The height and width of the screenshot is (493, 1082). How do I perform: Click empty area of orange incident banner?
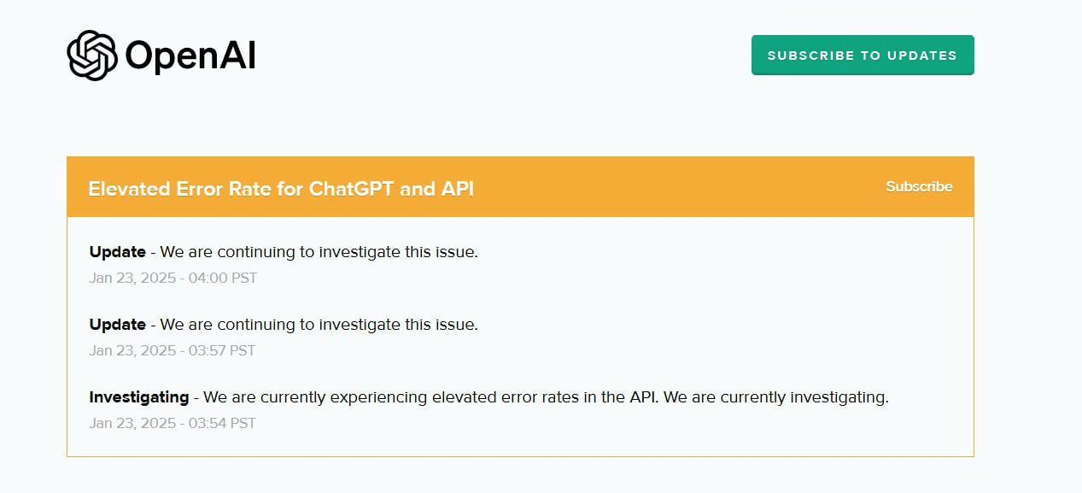click(x=683, y=187)
